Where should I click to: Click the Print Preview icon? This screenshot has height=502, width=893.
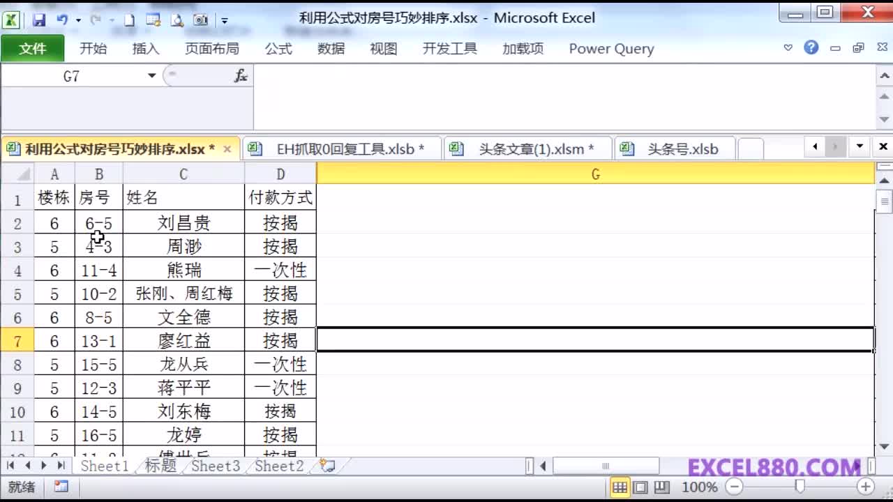[176, 20]
